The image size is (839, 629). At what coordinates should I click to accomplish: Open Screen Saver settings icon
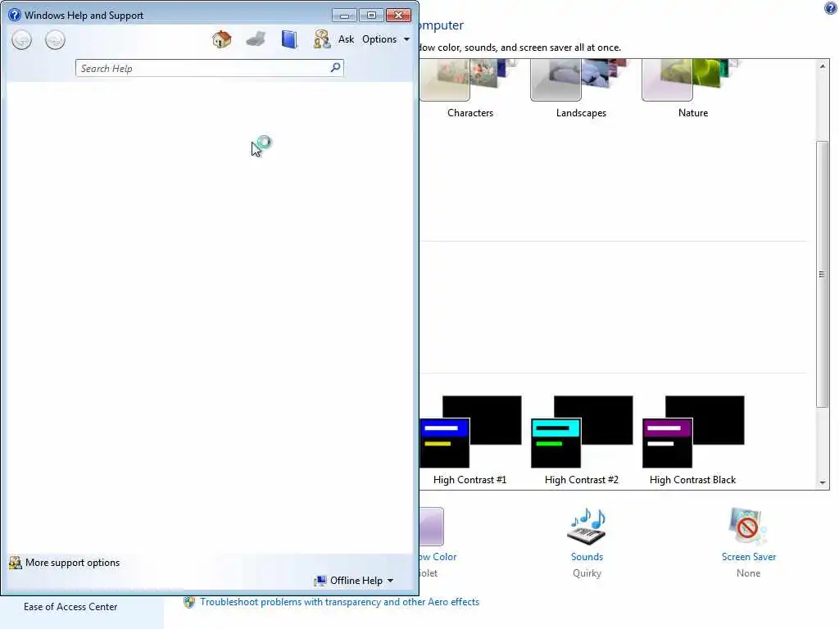[x=747, y=527]
